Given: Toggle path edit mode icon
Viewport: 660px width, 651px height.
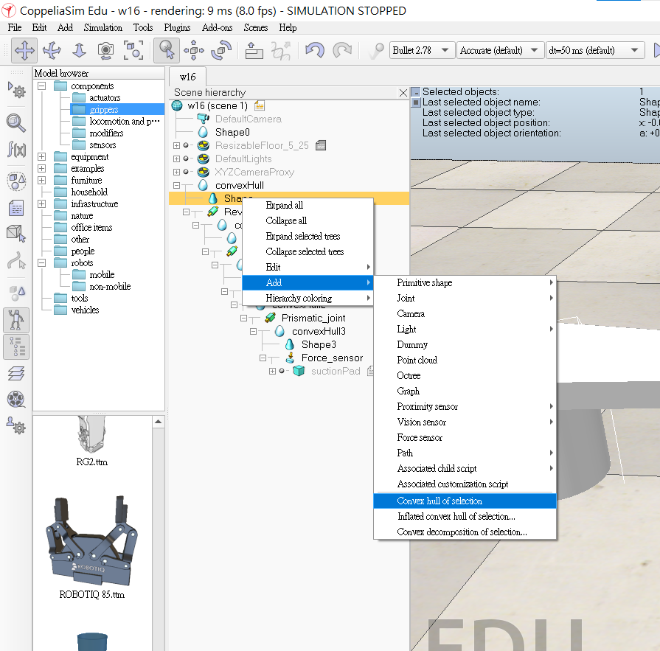Looking at the screenshot, I should (x=16, y=260).
